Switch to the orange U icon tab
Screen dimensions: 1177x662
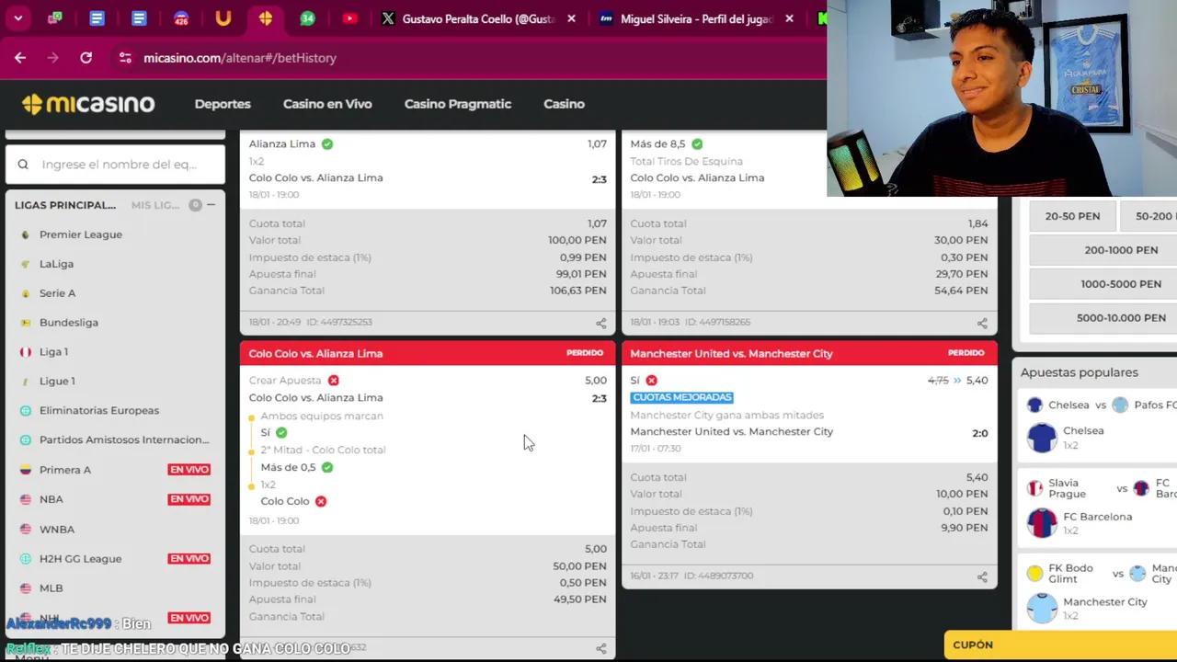tap(223, 18)
